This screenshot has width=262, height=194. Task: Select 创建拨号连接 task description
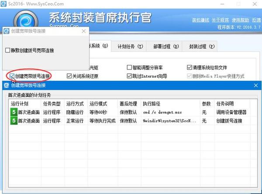[x=229, y=121]
